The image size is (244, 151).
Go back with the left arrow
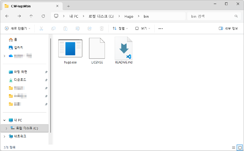tap(7, 16)
